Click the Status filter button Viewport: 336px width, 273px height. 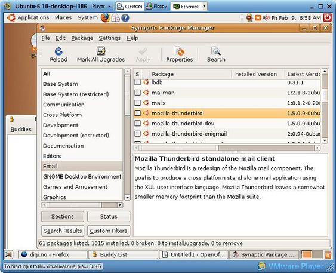pyautogui.click(x=109, y=217)
